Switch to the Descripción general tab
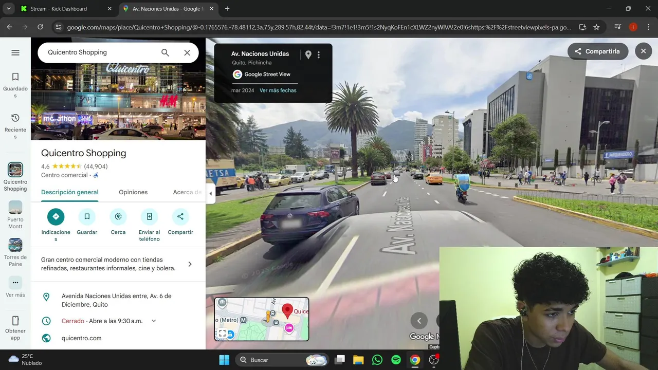658x370 pixels. pyautogui.click(x=70, y=192)
